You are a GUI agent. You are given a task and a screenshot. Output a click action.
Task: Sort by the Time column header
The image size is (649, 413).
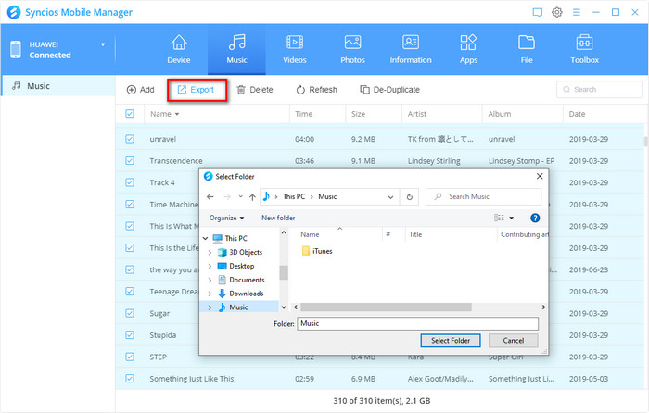(x=304, y=114)
